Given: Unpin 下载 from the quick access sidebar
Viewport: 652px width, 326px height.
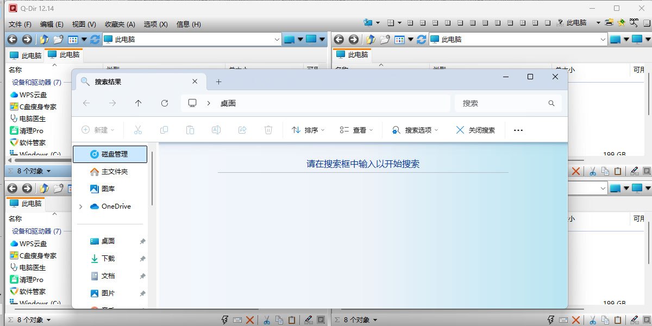Looking at the screenshot, I should point(142,258).
